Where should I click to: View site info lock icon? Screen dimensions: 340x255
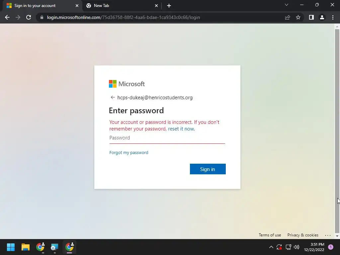[x=42, y=17]
